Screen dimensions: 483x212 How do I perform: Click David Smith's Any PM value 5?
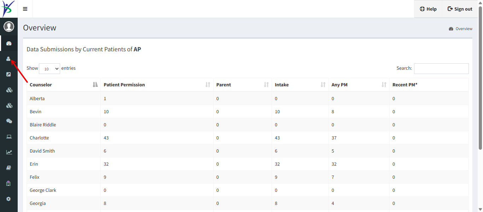click(333, 151)
